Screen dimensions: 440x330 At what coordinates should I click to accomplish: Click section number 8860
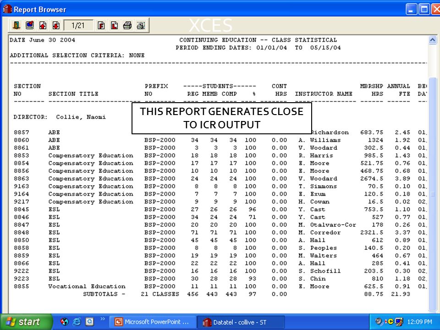(x=22, y=140)
